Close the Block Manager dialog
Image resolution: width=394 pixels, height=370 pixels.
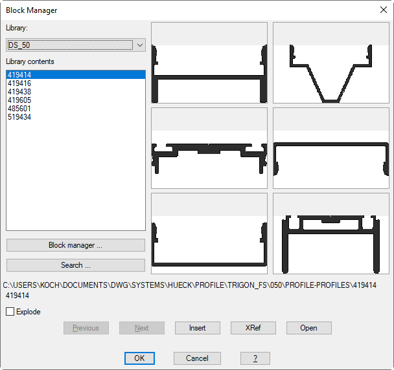point(382,10)
